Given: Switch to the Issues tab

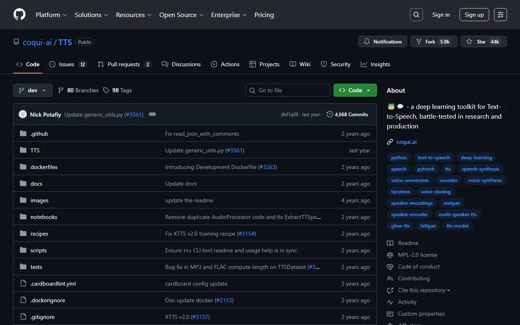Looking at the screenshot, I should pos(68,64).
